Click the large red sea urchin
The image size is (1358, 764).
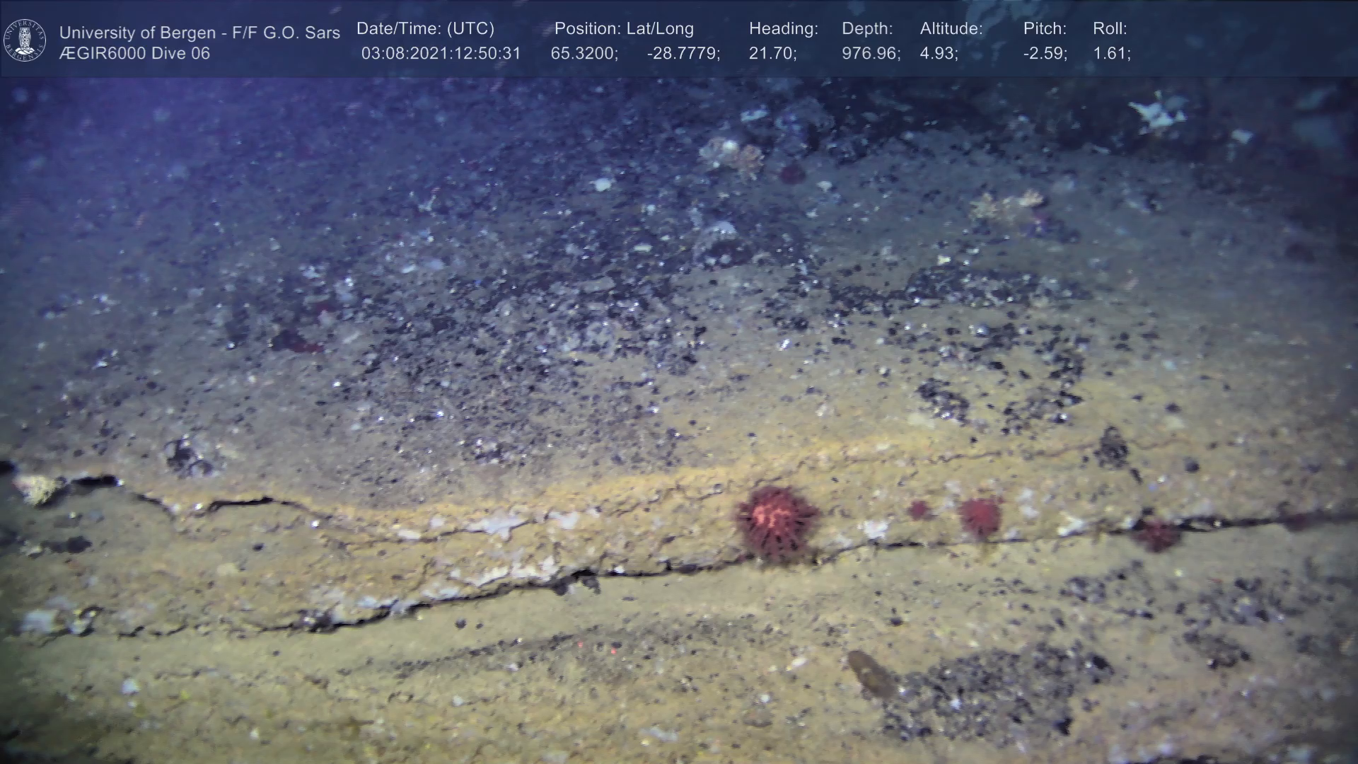(776, 524)
